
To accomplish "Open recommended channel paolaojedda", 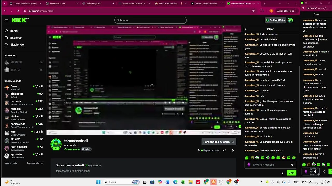I will pos(23,126).
